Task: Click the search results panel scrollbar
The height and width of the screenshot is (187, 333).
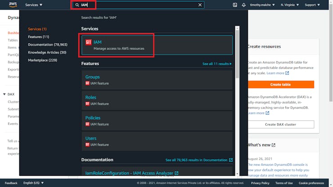Action: [237, 54]
